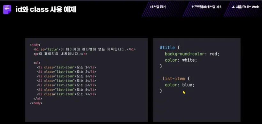Click the list item line '요소 7'
The height and width of the screenshot is (124, 262).
(67, 94)
